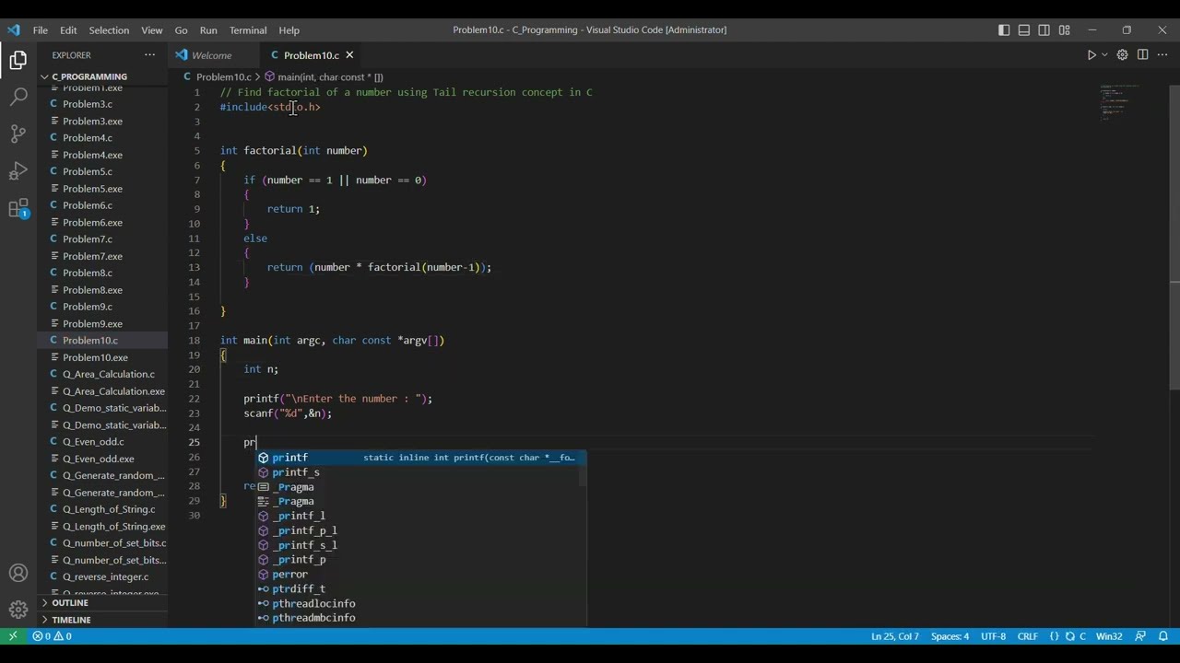Click the braces language status icon

(1054, 636)
